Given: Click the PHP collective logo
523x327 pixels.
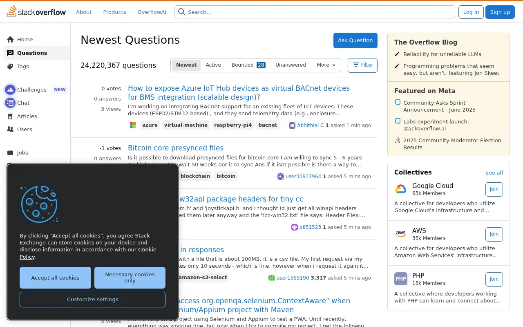Looking at the screenshot, I should [401, 279].
